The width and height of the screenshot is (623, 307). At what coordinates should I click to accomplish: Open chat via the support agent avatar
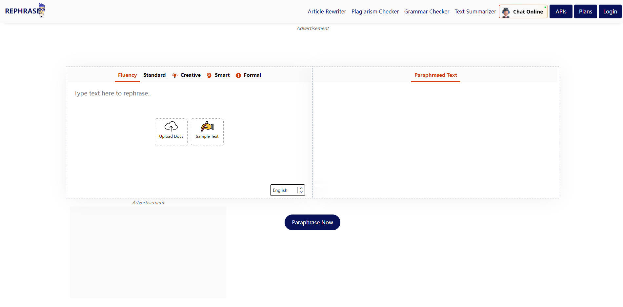pos(506,11)
